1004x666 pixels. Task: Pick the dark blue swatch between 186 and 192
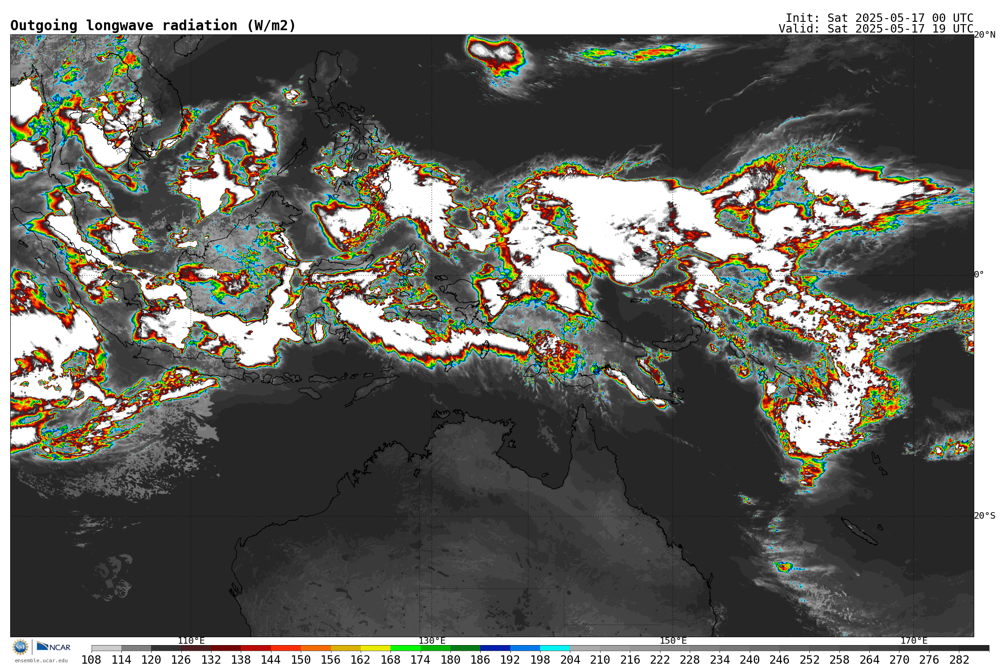click(x=495, y=648)
